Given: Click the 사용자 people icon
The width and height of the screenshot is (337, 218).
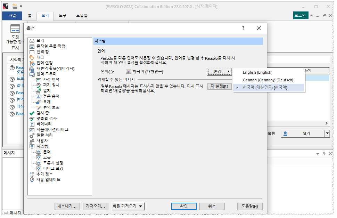Looking at the screenshot, I should tap(32, 141).
